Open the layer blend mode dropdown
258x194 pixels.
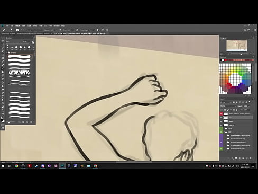pos(228,106)
